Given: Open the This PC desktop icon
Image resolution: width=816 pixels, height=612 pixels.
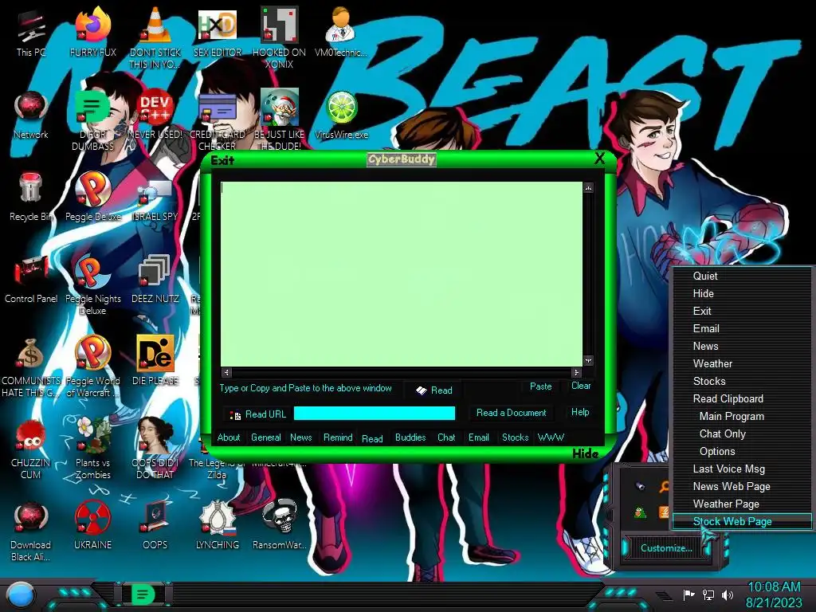Looking at the screenshot, I should [x=31, y=33].
